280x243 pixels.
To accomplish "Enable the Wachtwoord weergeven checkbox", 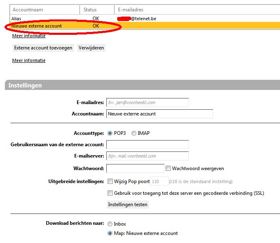I will tap(168, 168).
